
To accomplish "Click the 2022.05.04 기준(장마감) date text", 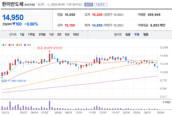I will click(67, 4).
